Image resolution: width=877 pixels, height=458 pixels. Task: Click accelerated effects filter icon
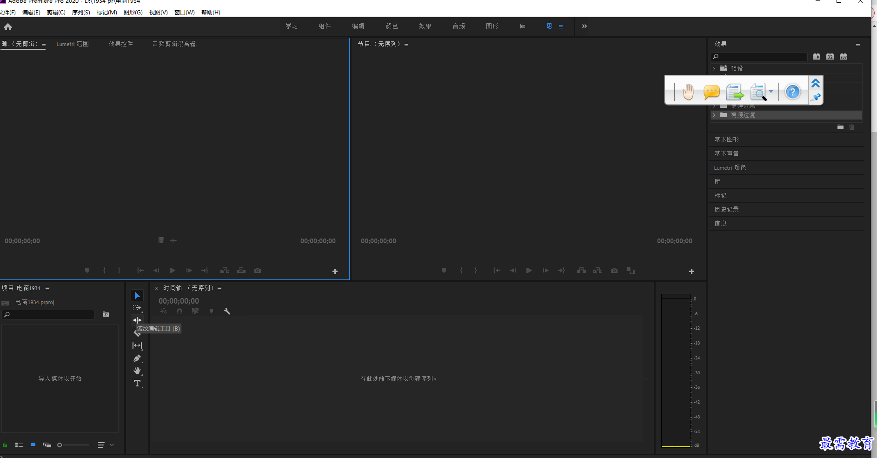tap(817, 57)
